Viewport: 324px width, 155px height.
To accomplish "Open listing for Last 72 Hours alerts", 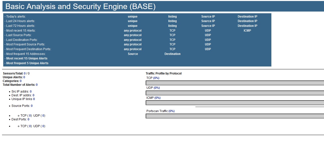I will [x=173, y=26].
